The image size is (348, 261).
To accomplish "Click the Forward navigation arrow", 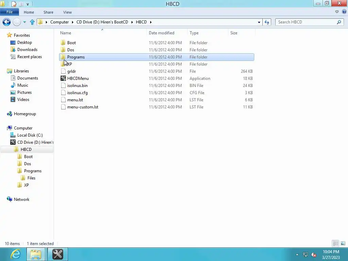I will pyautogui.click(x=17, y=22).
